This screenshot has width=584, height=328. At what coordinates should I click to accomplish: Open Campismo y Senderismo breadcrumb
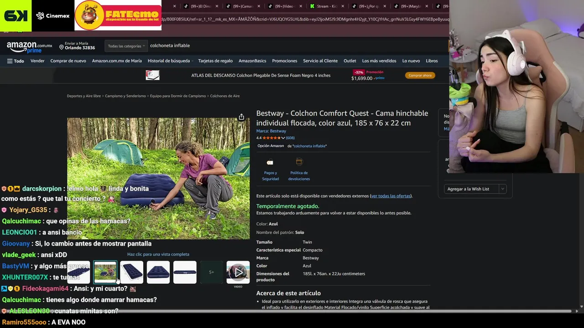(125, 96)
